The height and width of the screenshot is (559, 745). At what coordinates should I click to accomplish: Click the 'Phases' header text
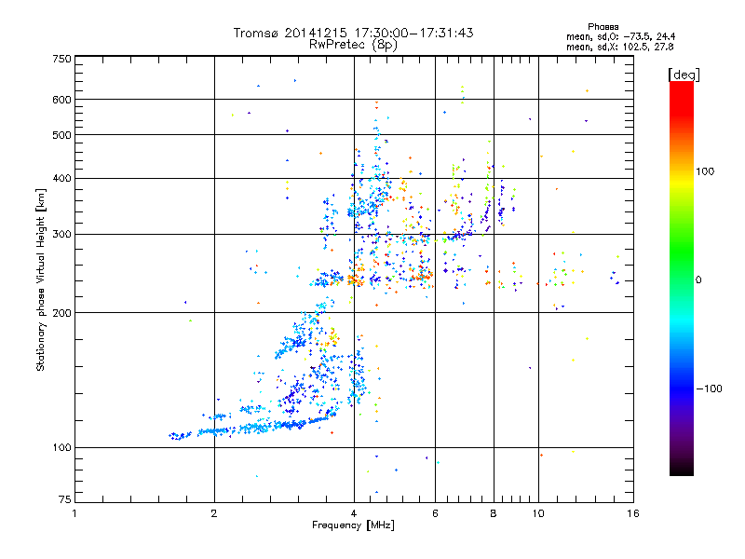603,27
